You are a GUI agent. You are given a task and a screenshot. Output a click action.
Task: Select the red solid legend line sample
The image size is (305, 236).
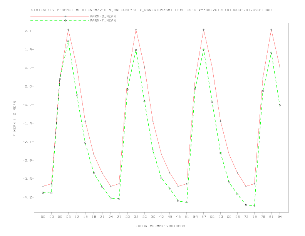[x=60, y=16]
